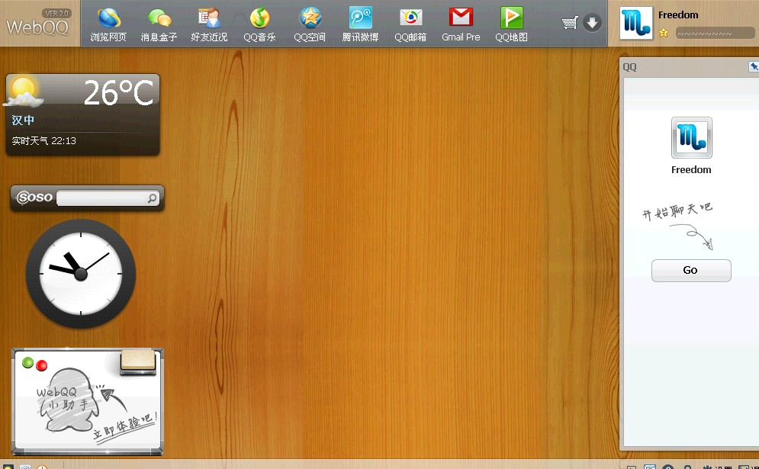Screen dimensions: 759x469
Task: Click the 汉中 city name in the weather widget
Action: click(x=23, y=120)
